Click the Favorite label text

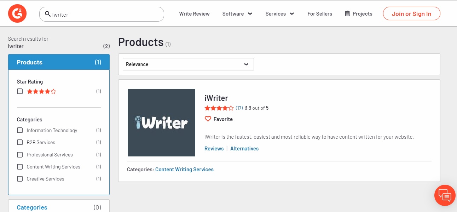point(223,119)
